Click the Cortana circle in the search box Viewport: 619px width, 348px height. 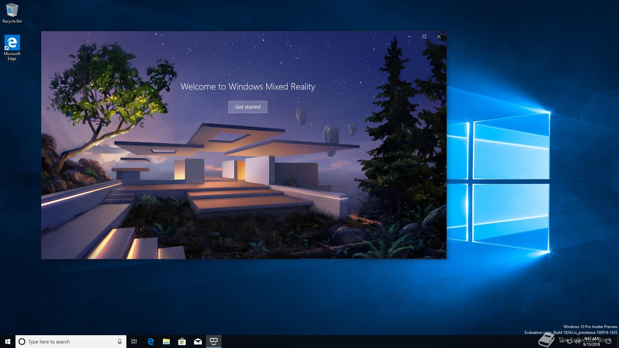point(22,342)
